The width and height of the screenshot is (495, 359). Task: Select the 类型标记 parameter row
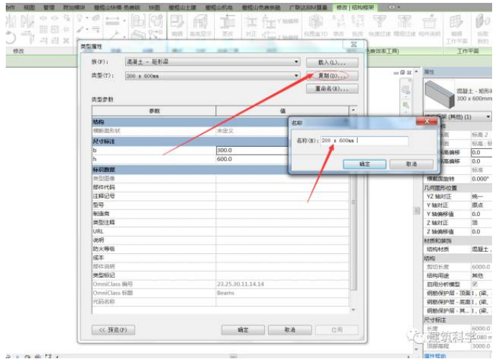[x=221, y=276]
